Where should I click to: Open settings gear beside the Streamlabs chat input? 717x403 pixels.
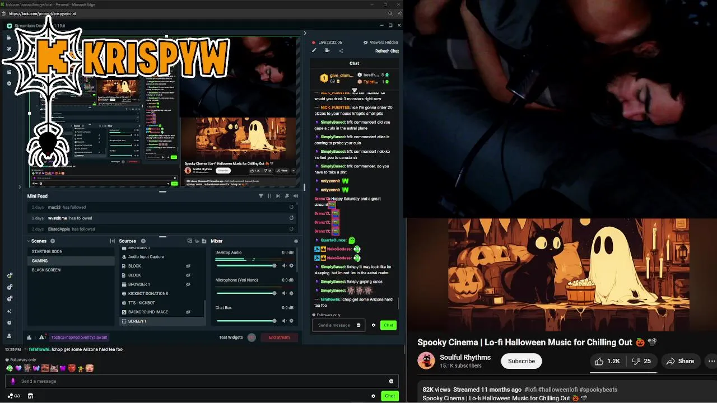click(374, 325)
